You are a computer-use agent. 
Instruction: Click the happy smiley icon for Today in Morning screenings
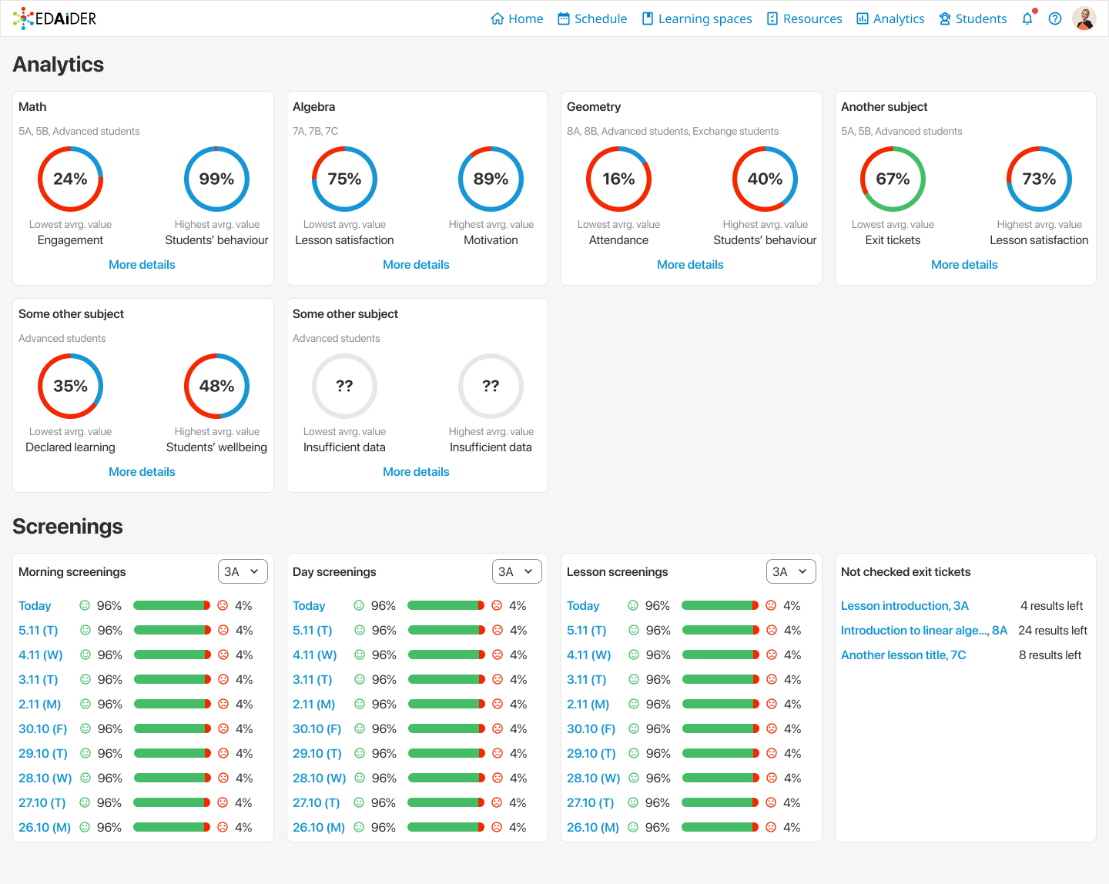pos(85,605)
